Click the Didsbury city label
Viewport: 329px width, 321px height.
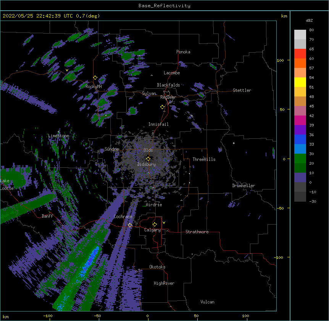[146, 164]
